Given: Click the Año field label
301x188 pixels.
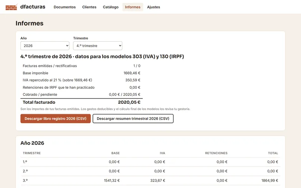Looking at the screenshot, I should pyautogui.click(x=24, y=38).
